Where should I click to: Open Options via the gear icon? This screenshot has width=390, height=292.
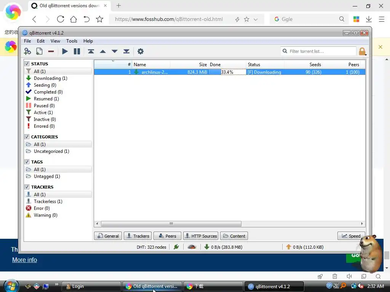point(141,51)
